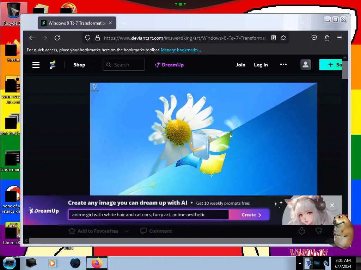
Task: Bookmark this page with the star icon
Action: [283, 38]
